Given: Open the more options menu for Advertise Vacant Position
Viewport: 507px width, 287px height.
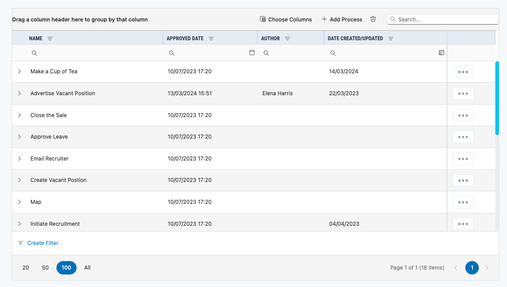Looking at the screenshot, I should (x=463, y=93).
